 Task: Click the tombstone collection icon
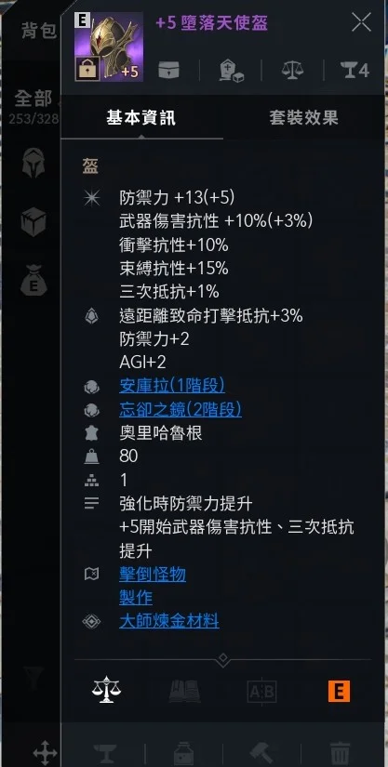click(231, 72)
